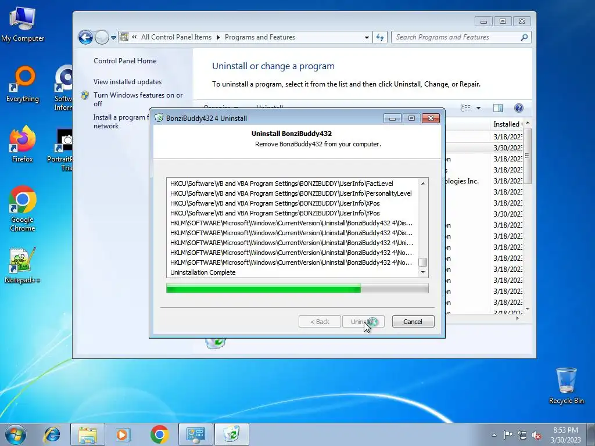
Task: Click the change view icon in the toolbar
Action: tap(466, 108)
